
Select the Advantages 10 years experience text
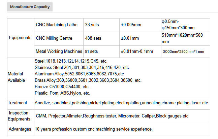(94, 129)
